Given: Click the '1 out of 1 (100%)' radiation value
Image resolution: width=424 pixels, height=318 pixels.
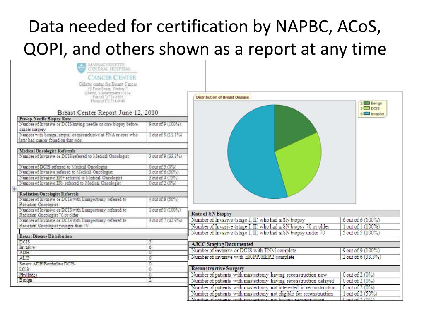Looking at the screenshot, I should pyautogui.click(x=165, y=210).
